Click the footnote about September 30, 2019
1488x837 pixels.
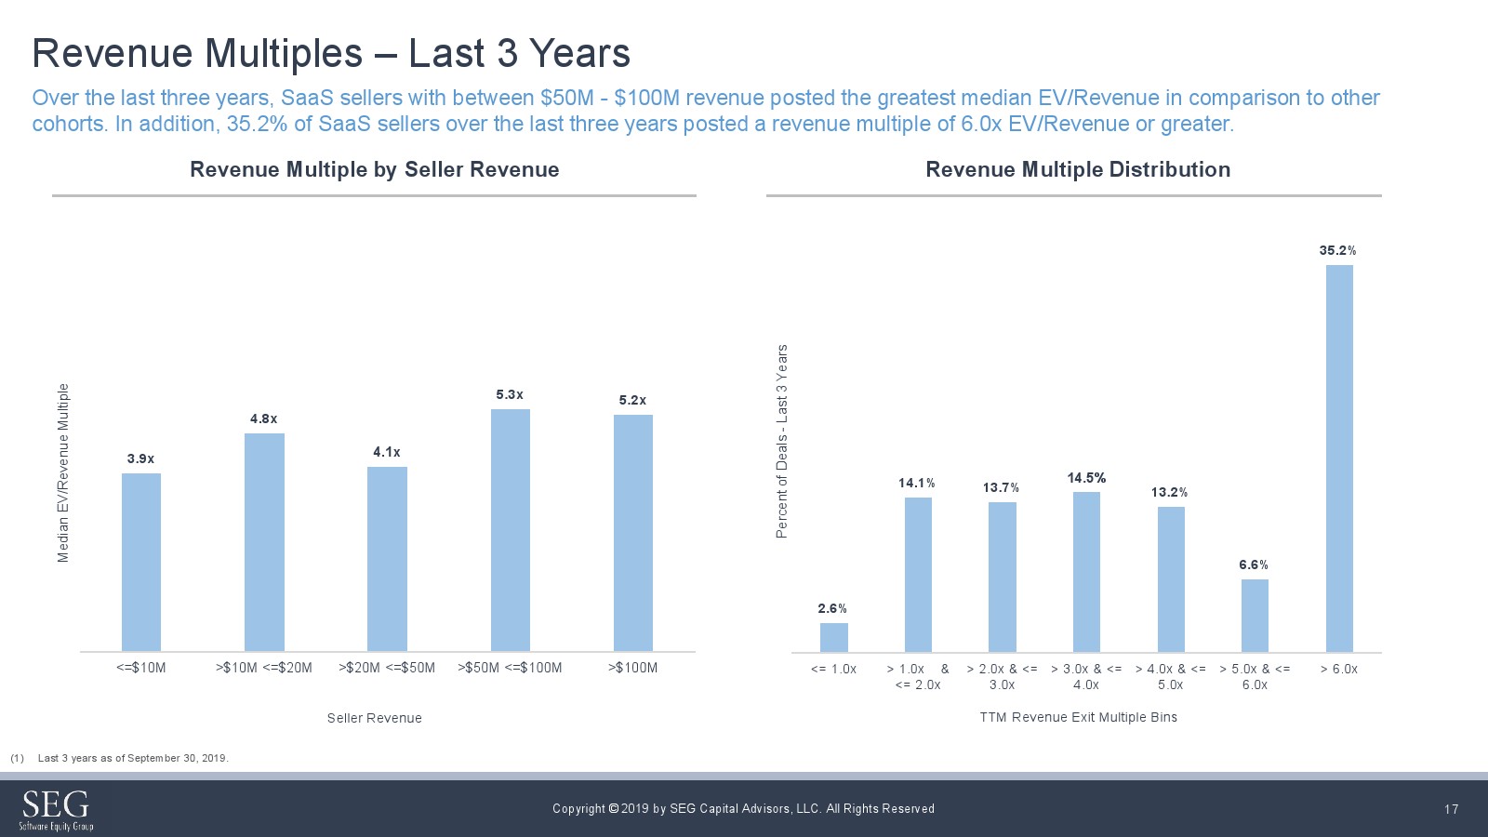(132, 758)
